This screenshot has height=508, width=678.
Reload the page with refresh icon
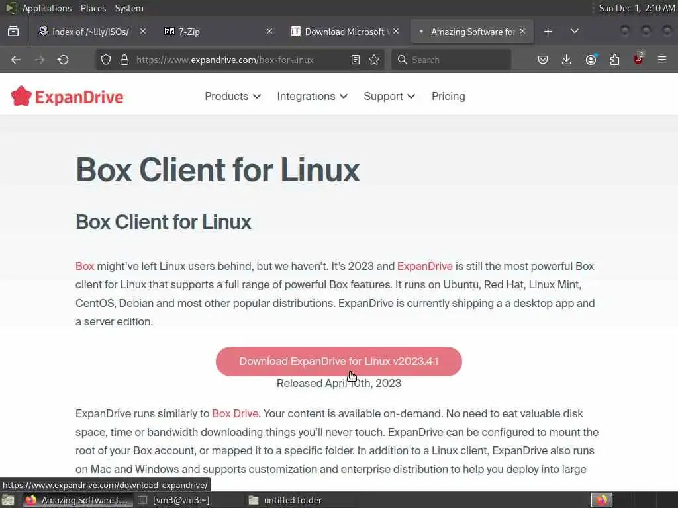click(63, 60)
